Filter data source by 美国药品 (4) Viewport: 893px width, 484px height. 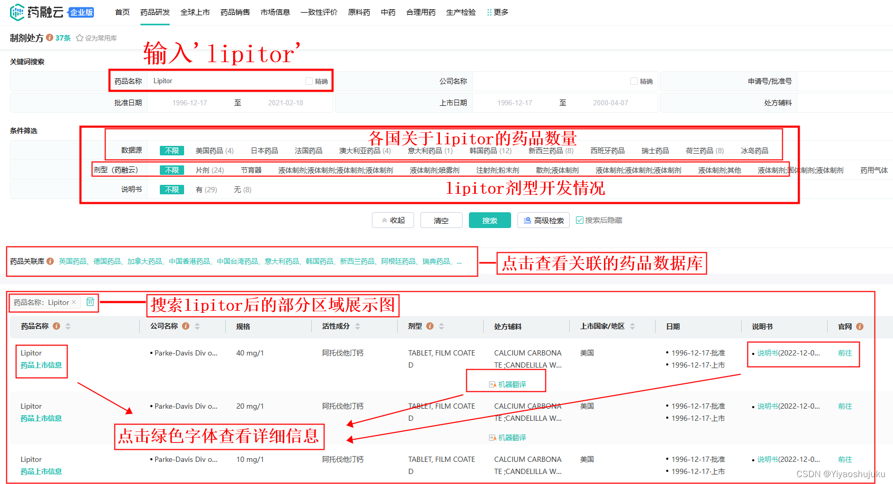click(215, 151)
